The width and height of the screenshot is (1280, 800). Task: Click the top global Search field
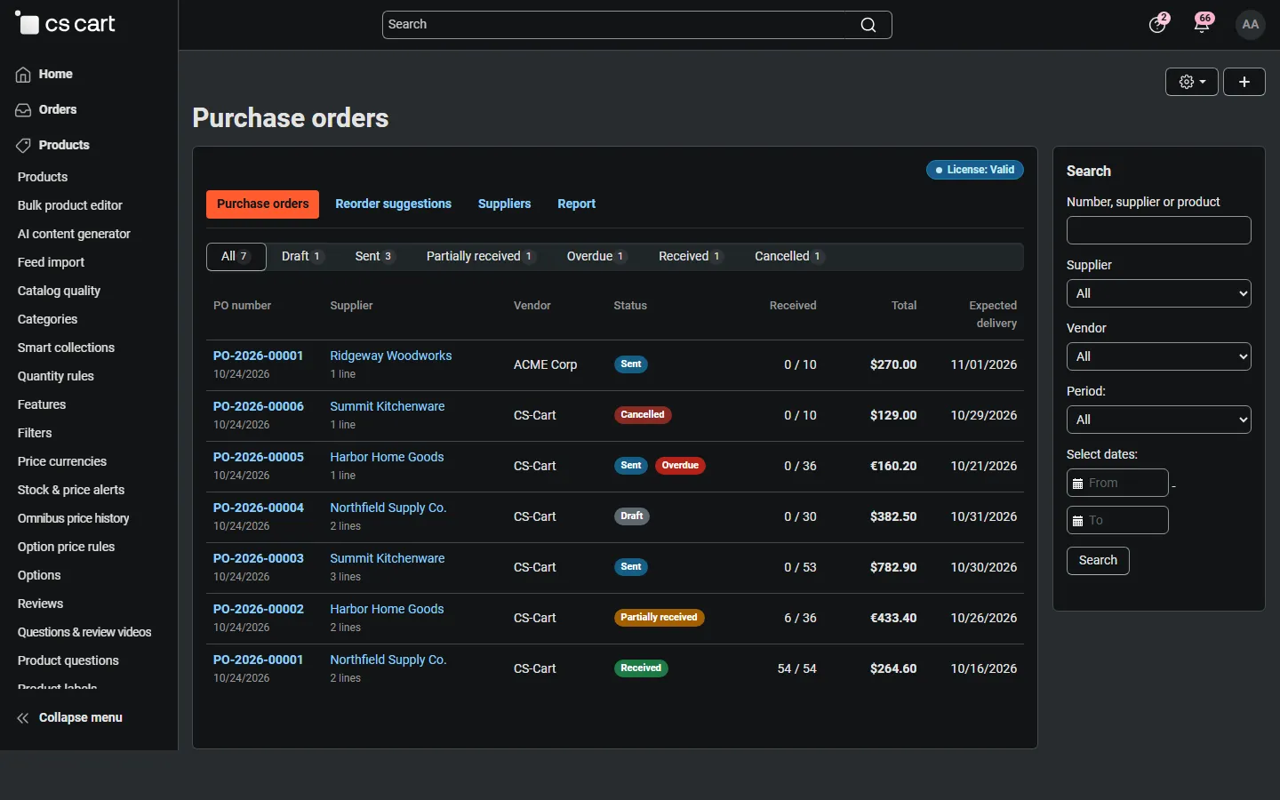point(636,25)
